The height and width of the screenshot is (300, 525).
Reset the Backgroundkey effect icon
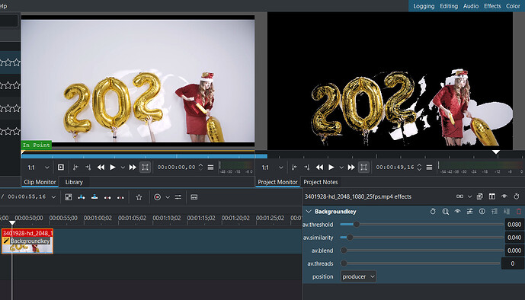click(x=433, y=212)
